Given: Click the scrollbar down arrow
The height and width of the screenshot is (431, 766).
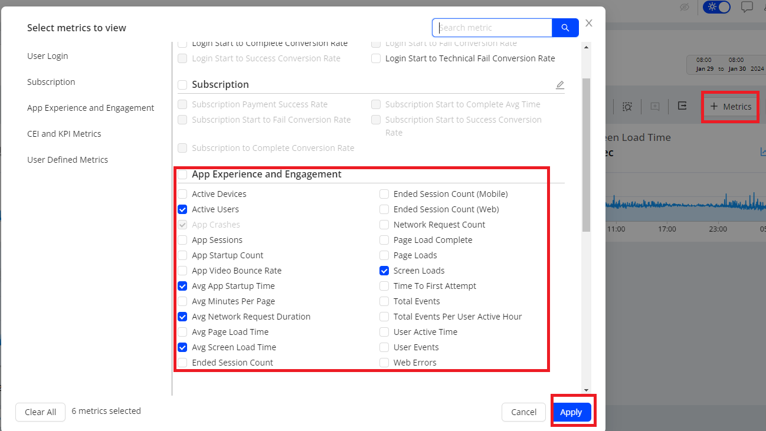Looking at the screenshot, I should [586, 390].
